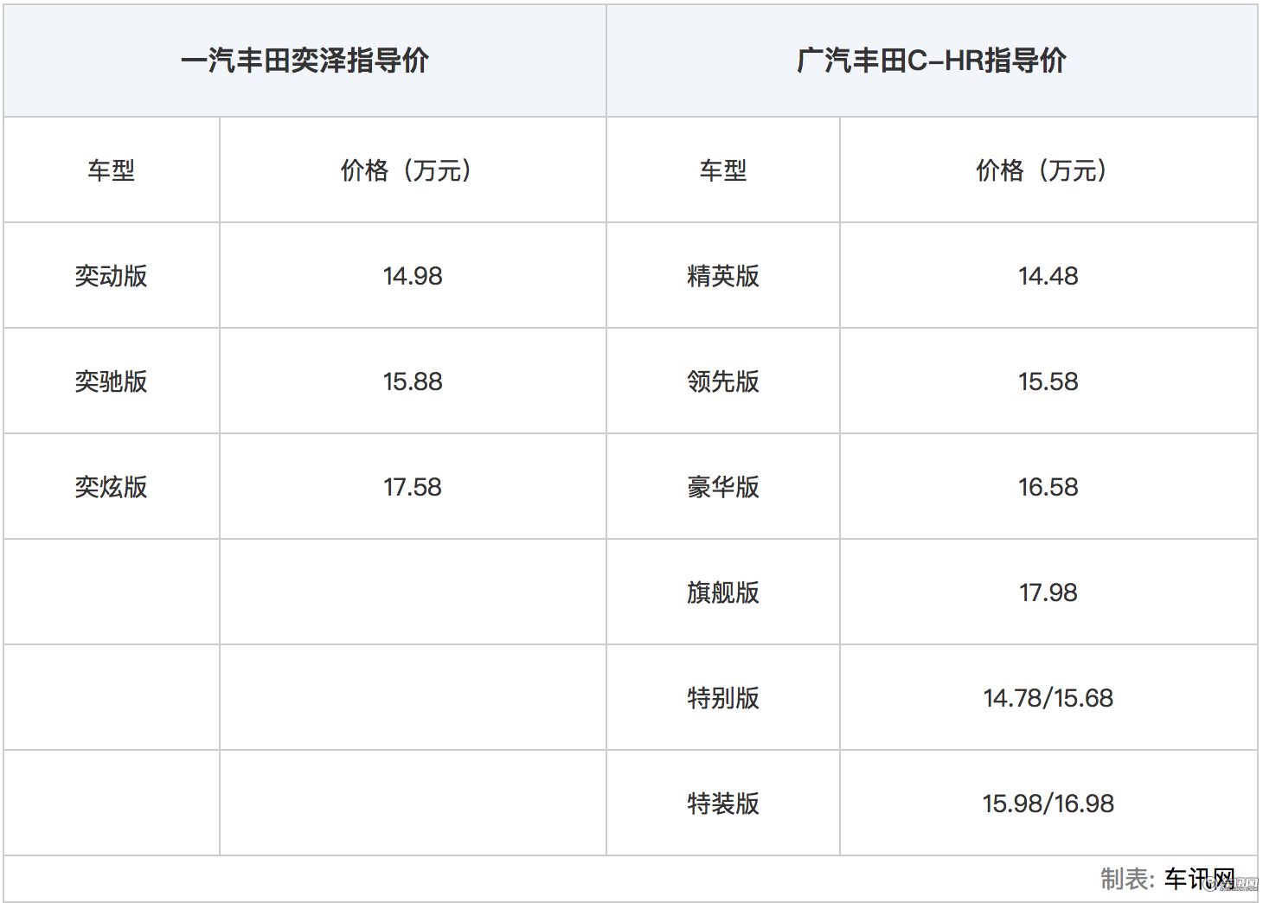Select the 奕炫版 row label
Viewport: 1263px width, 903px height.
click(x=112, y=487)
